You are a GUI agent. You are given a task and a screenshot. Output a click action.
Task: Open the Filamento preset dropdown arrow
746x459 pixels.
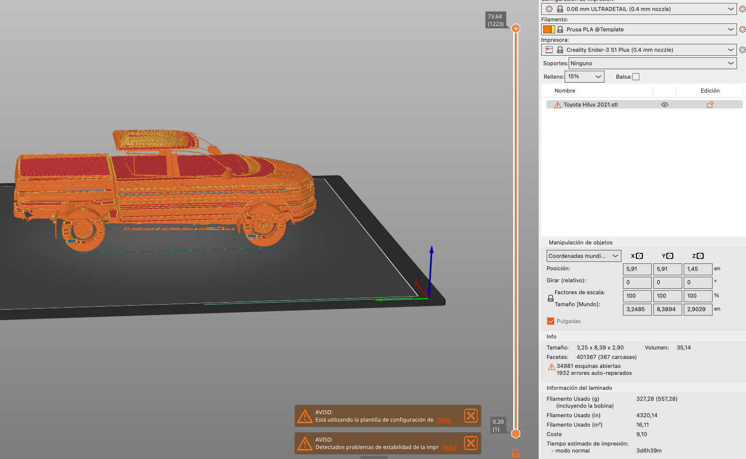point(731,29)
